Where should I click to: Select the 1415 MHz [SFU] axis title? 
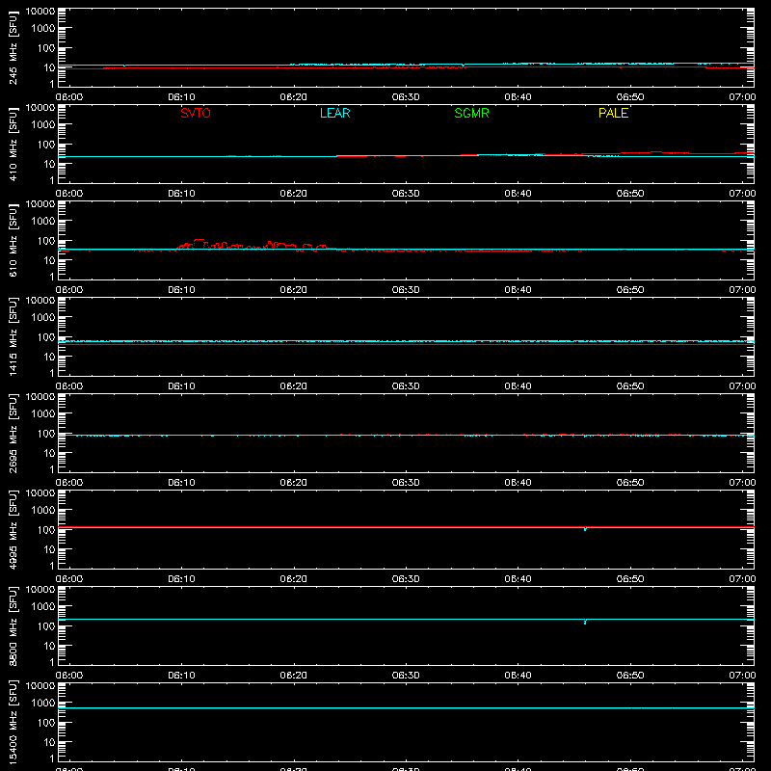[x=13, y=336]
